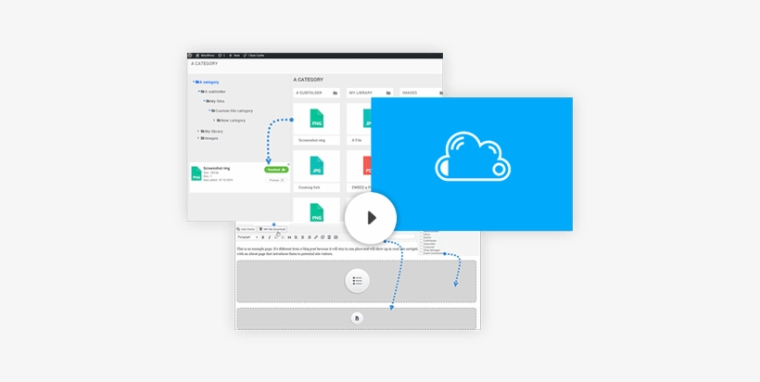The height and width of the screenshot is (382, 760).
Task: Click the single file icon in lower block
Action: click(x=357, y=318)
